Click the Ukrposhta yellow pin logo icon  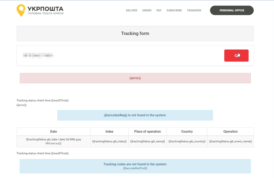coord(22,11)
